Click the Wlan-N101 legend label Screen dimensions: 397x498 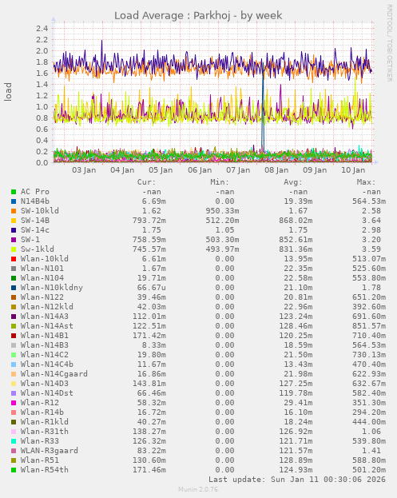tap(42, 269)
